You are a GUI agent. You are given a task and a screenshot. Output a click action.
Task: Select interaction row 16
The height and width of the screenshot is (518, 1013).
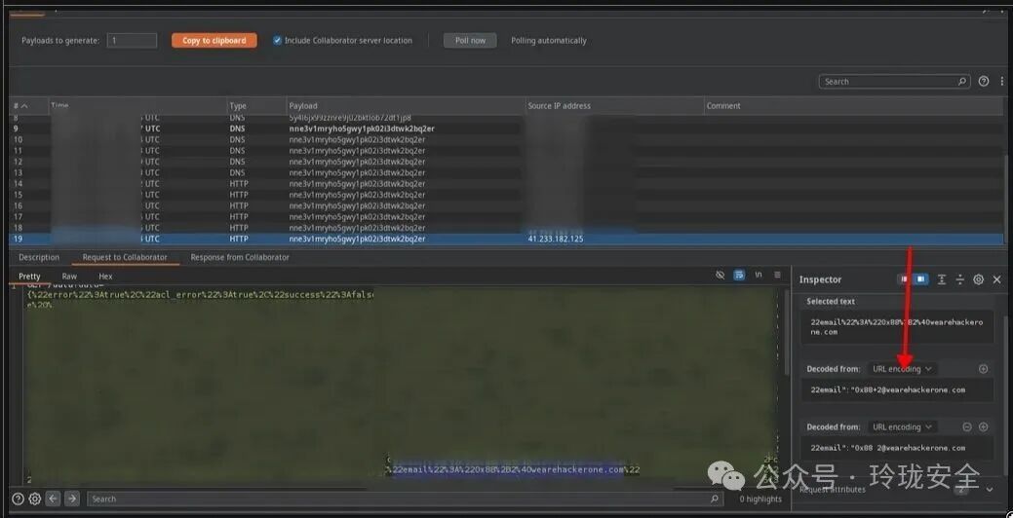[507, 205]
